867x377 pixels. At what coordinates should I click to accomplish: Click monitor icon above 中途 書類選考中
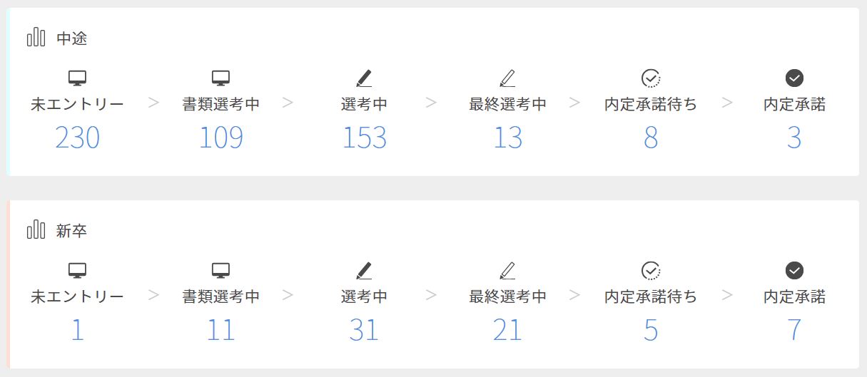click(220, 78)
